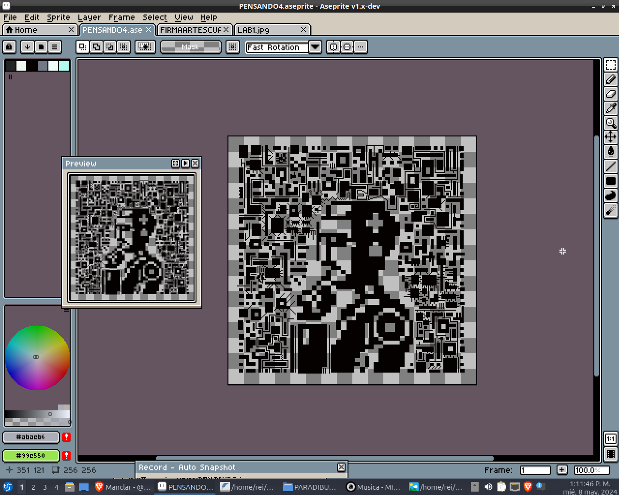Image resolution: width=619 pixels, height=495 pixels.
Task: Click the 100.0 zoom percentage field
Action: (x=591, y=470)
